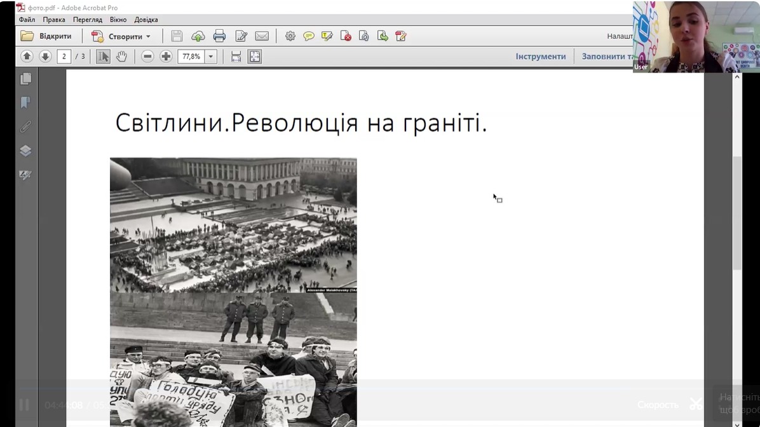Open the Bookmarks side panel
Viewport: 760px width, 427px height.
click(26, 103)
